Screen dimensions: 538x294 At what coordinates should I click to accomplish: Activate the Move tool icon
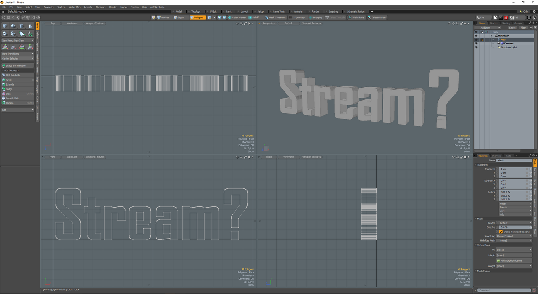pyautogui.click(x=13, y=47)
